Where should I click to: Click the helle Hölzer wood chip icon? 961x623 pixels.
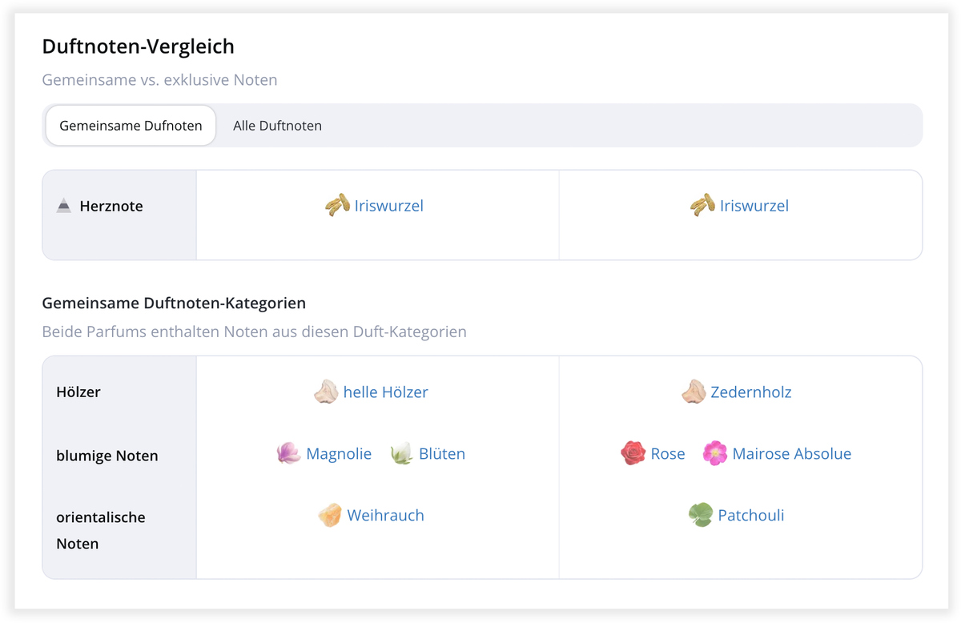coord(327,392)
